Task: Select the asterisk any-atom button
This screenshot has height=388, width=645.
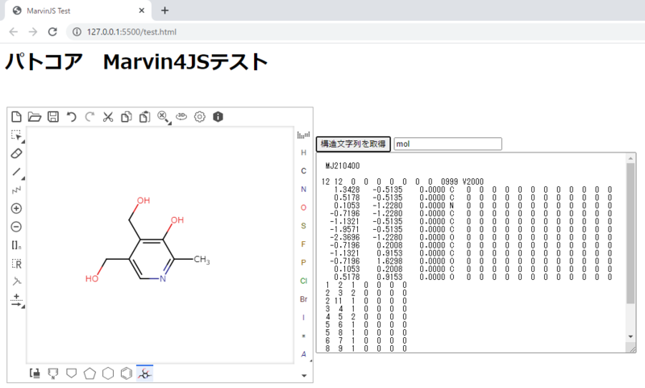Action: [x=304, y=336]
